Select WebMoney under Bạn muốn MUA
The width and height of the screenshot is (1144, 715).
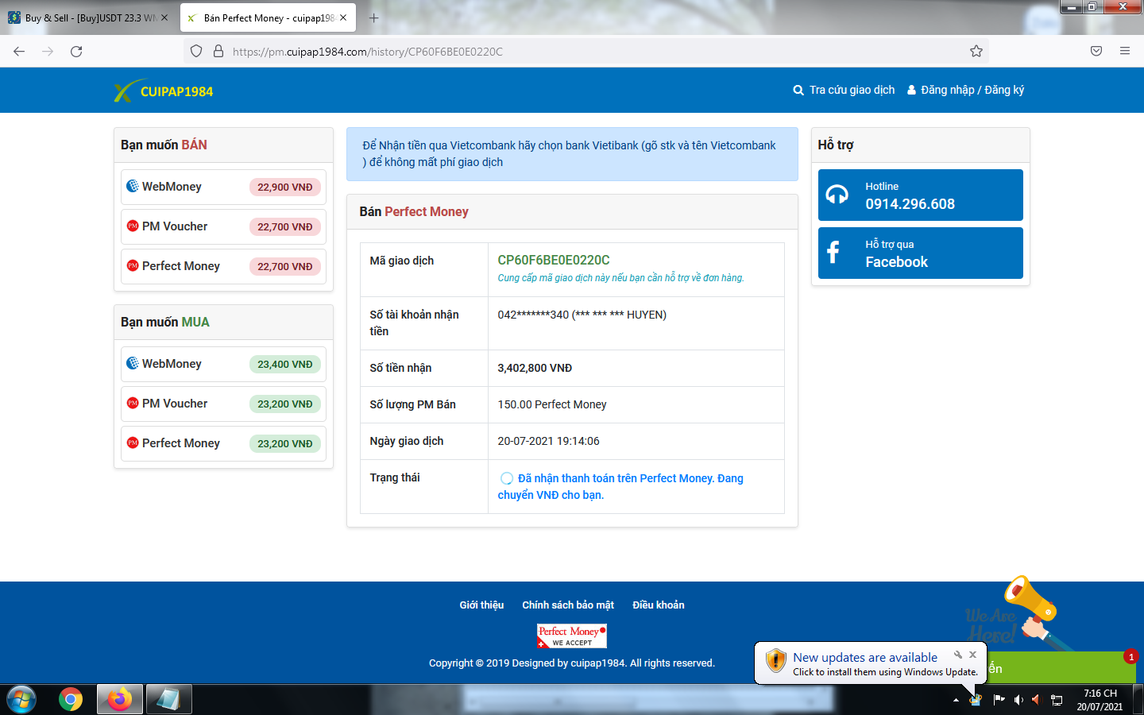(x=223, y=364)
